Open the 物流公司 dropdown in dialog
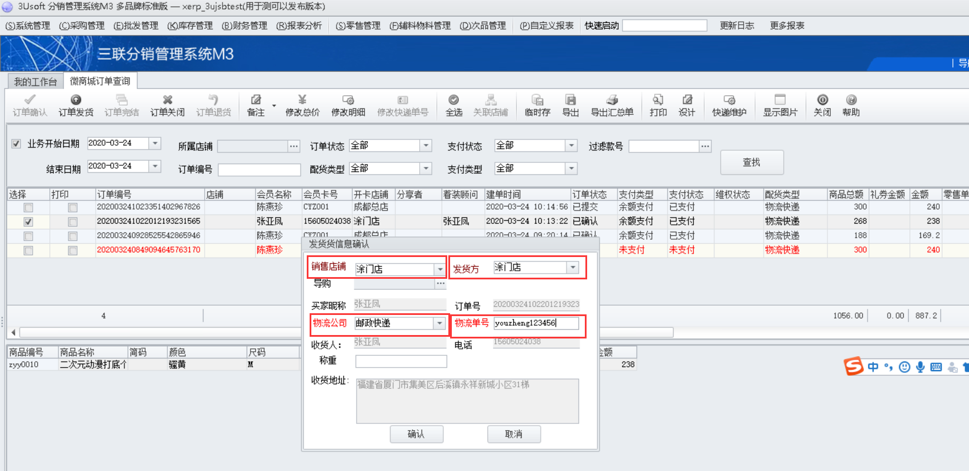Screen dimensions: 969x471 point(440,324)
